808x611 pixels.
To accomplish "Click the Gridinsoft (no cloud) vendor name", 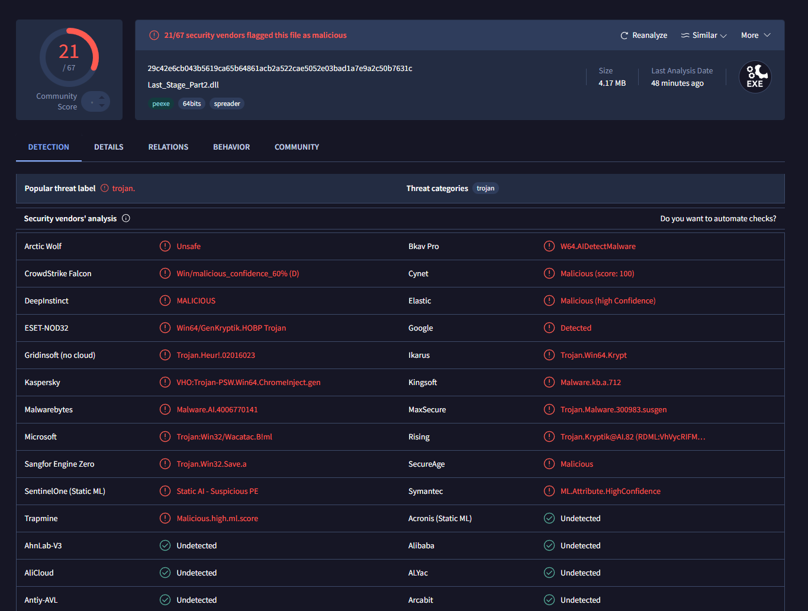I will tap(60, 355).
